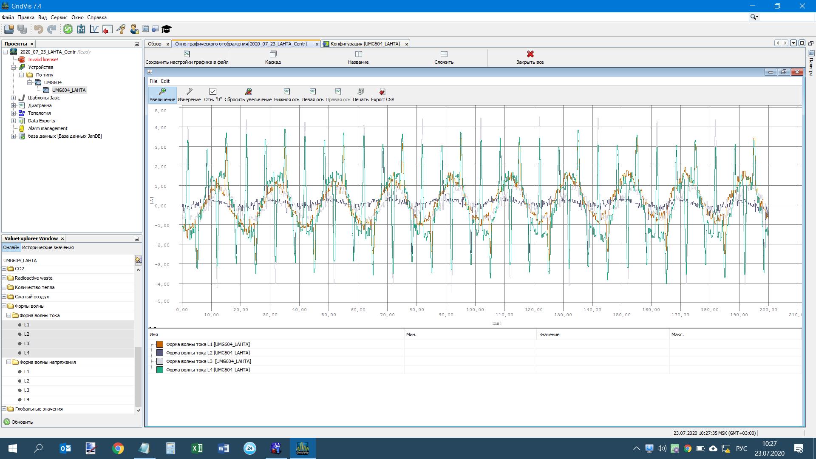The height and width of the screenshot is (459, 816).
Task: Switch to Конфигурация [UMG604_LAHTA] tab
Action: click(365, 44)
